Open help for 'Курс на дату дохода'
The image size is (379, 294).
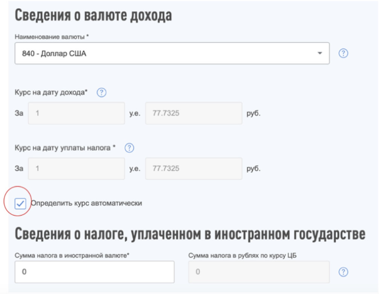[101, 93]
